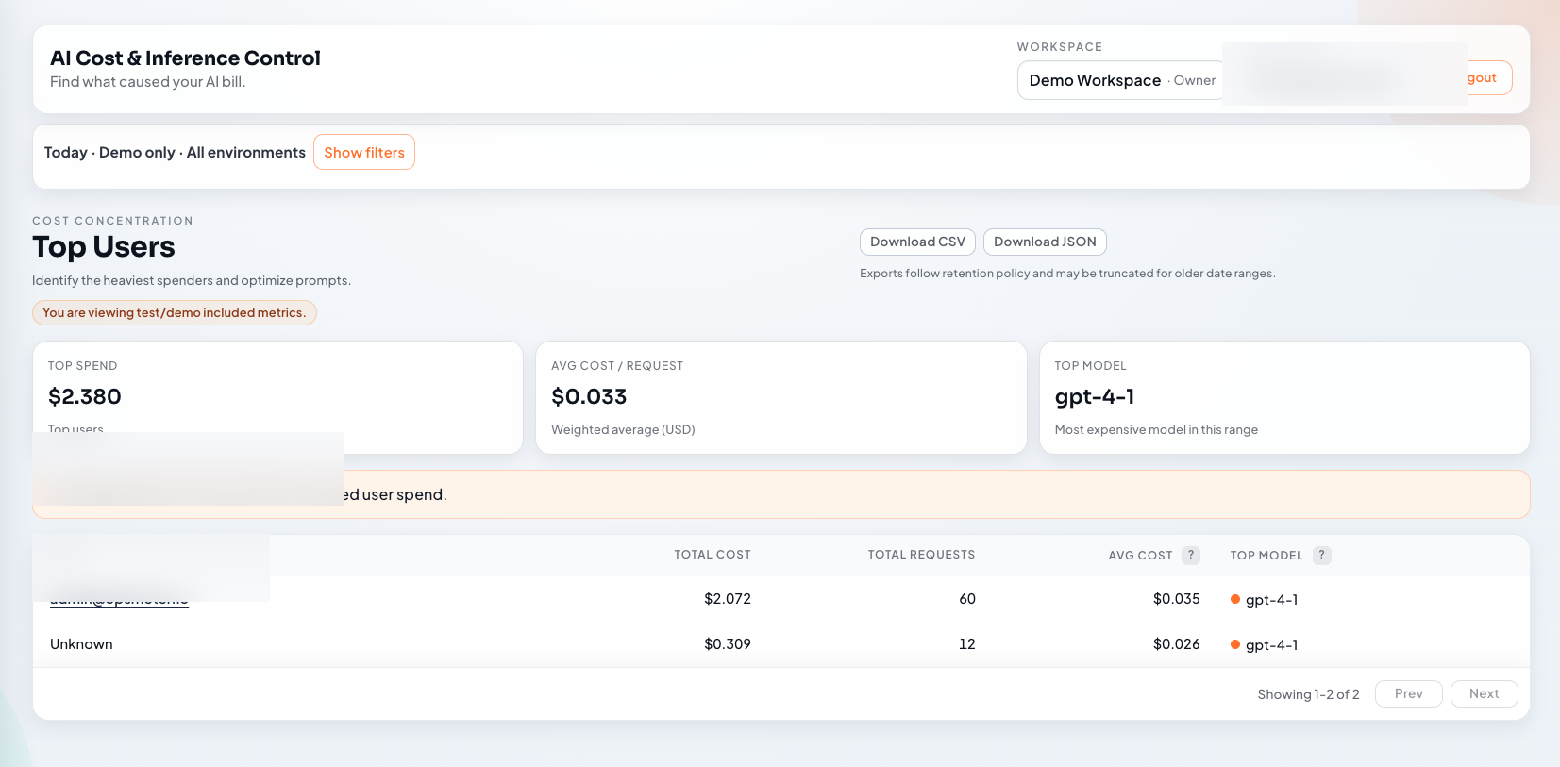Click the help icon beside TOP MODEL

(1321, 555)
